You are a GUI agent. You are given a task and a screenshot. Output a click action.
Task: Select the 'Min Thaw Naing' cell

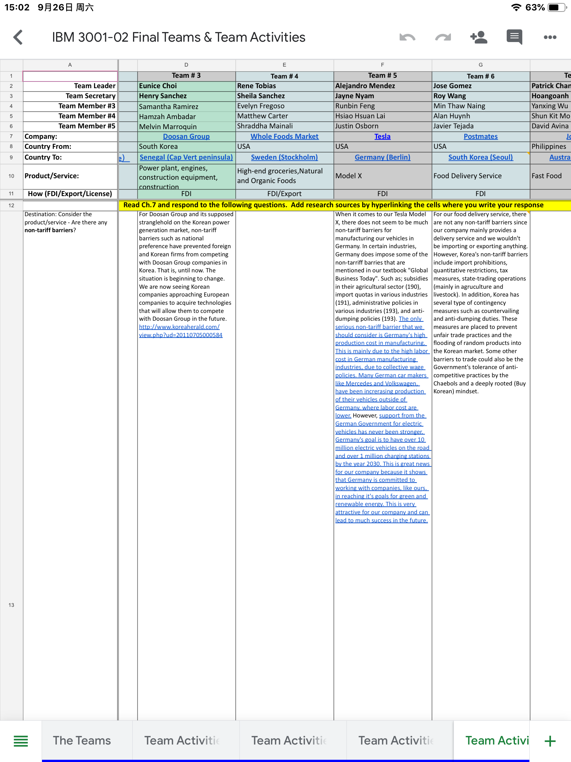[x=481, y=106]
